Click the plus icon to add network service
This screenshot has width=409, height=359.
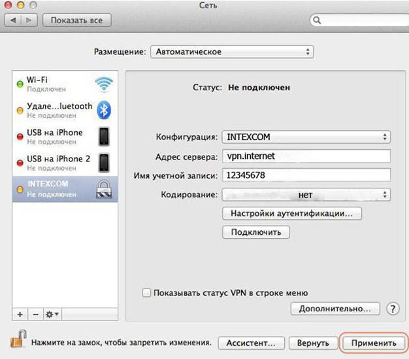coord(20,315)
